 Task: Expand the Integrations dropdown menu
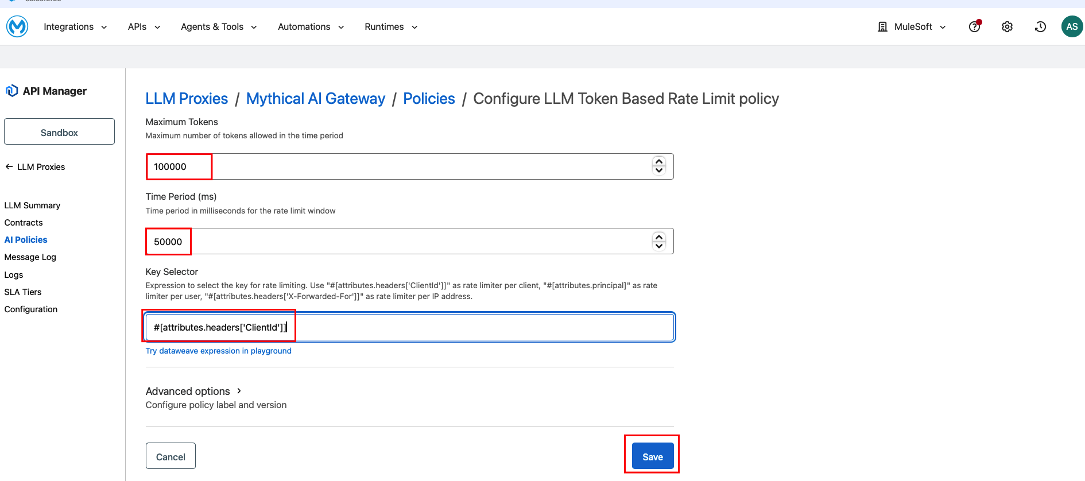[75, 26]
